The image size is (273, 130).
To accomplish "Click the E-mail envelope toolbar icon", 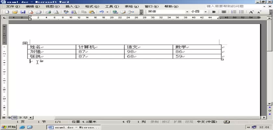I will [x=39, y=12].
